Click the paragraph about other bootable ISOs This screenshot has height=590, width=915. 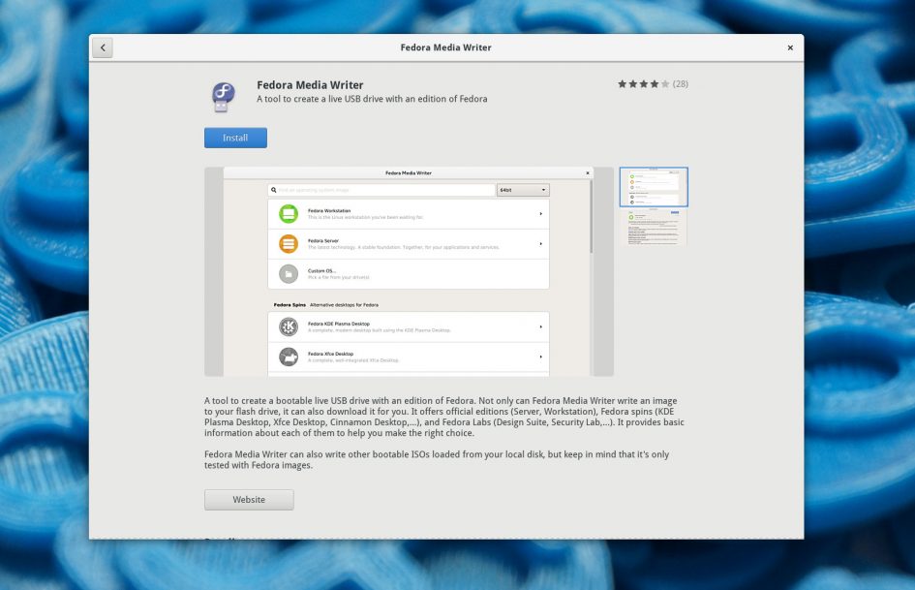point(437,460)
